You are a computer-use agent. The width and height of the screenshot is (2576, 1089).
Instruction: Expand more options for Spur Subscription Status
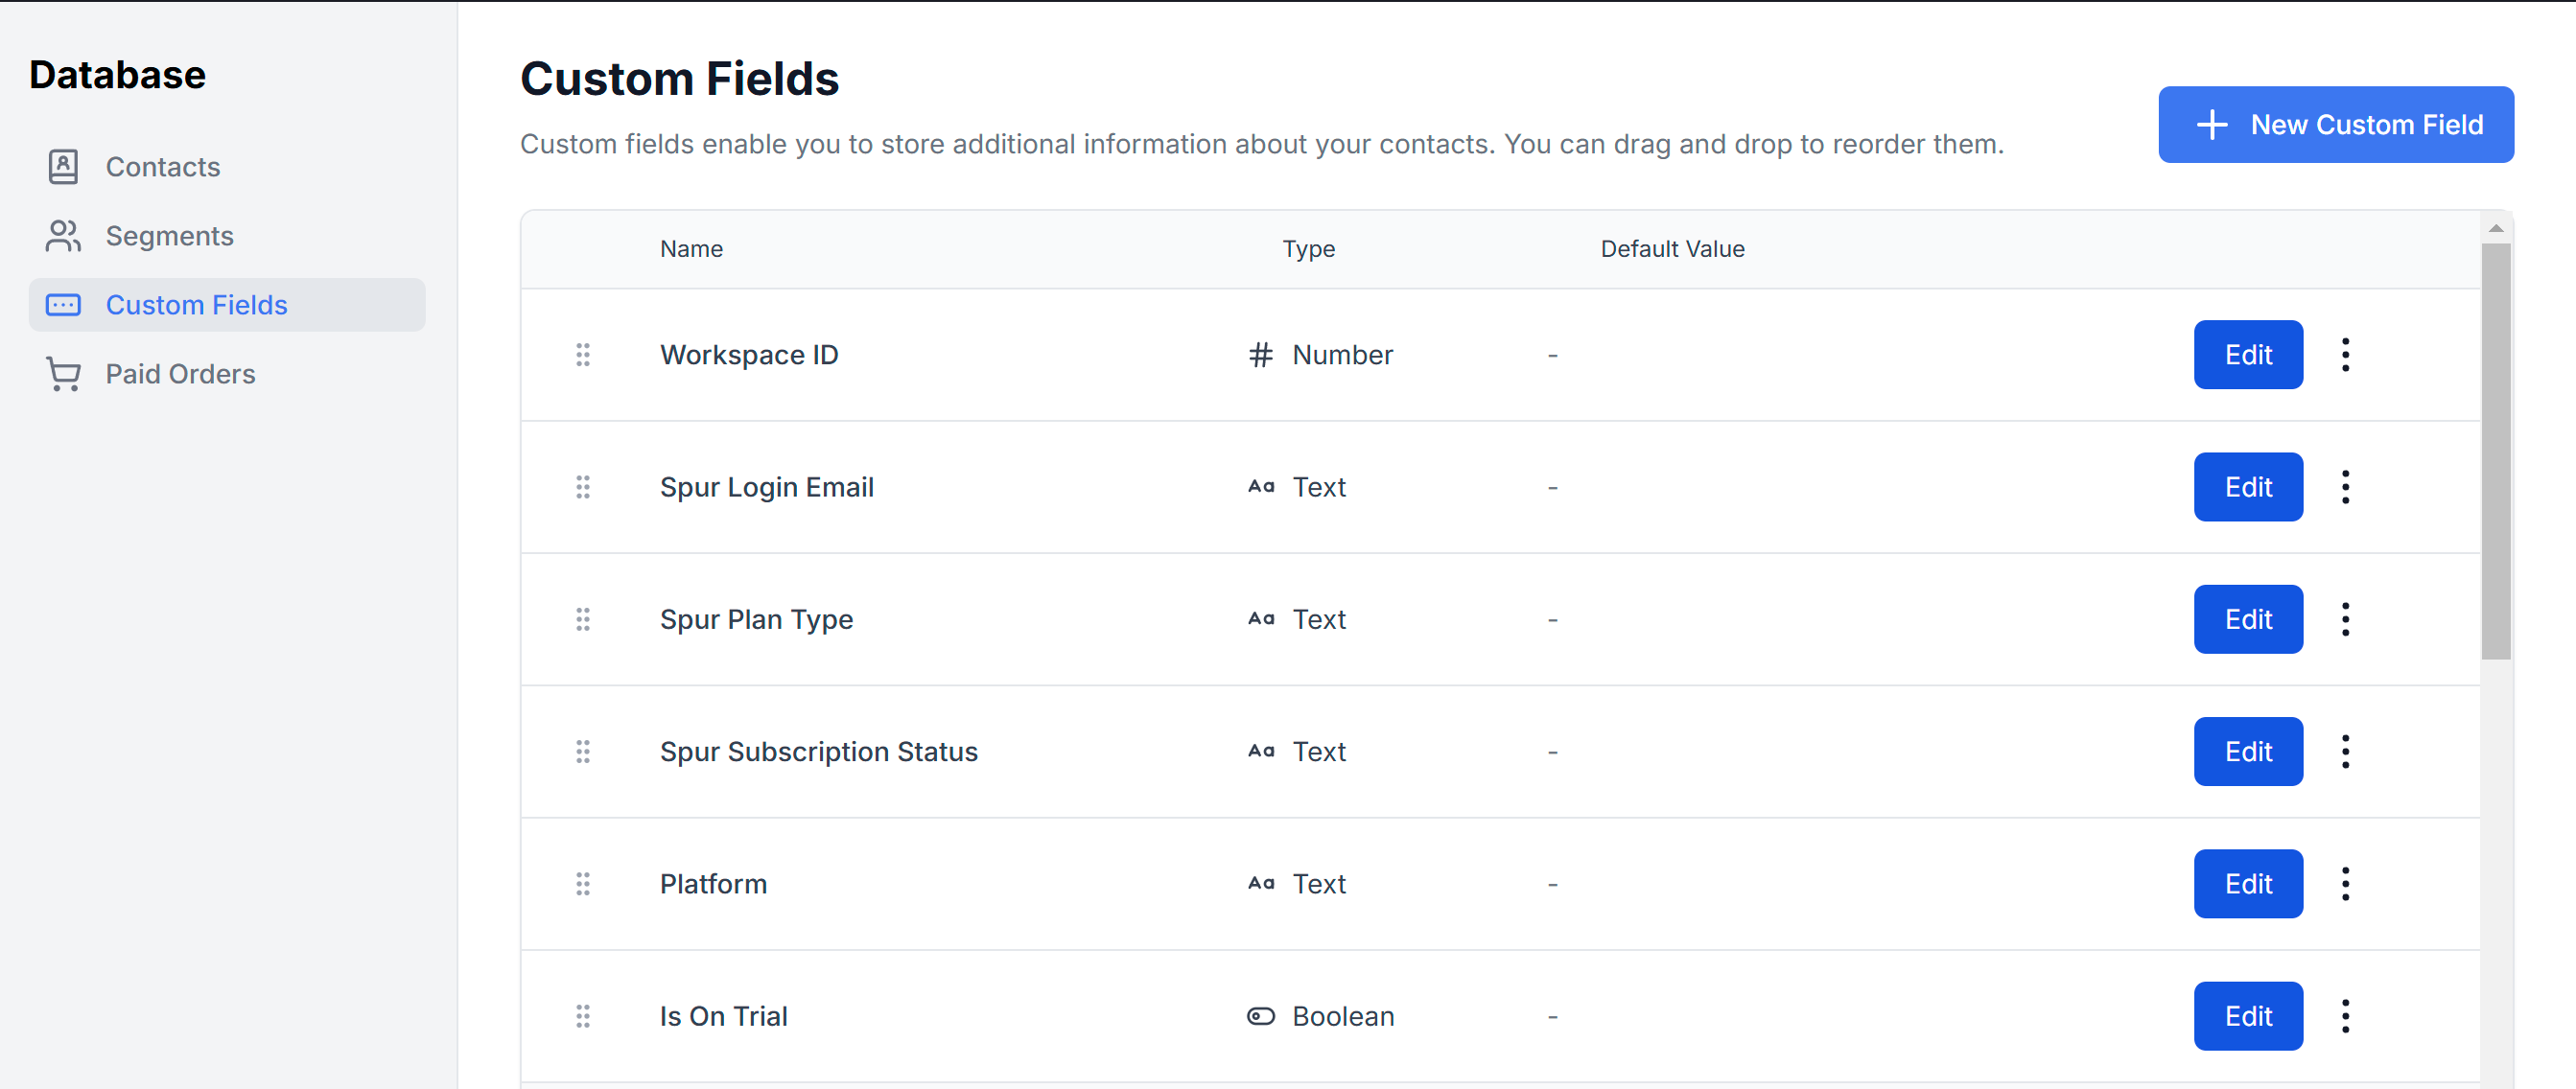[2345, 751]
